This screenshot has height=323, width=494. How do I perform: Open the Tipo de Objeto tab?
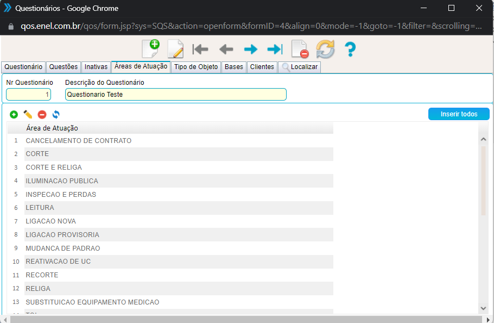click(196, 67)
